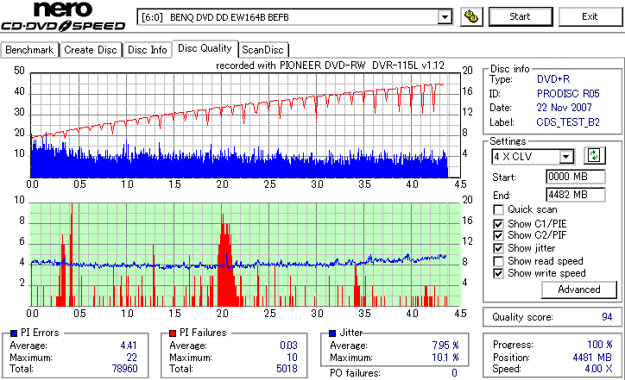Viewport: 625px width, 380px height.
Task: Click the red PI Failures legend square
Action: point(173,333)
